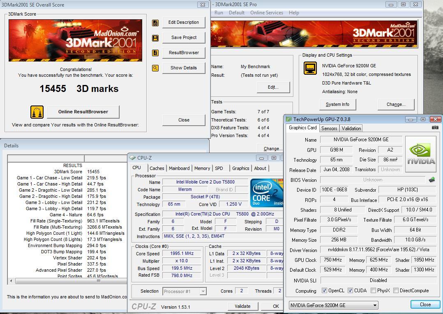Click the Online ResultBrowser button

click(83, 112)
